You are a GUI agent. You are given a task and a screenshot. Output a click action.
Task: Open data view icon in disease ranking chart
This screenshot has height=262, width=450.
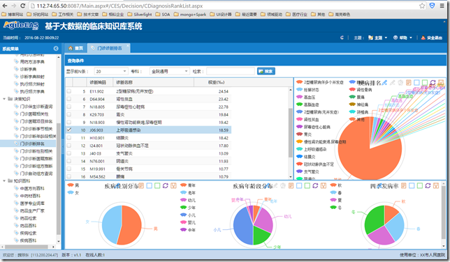409,83
